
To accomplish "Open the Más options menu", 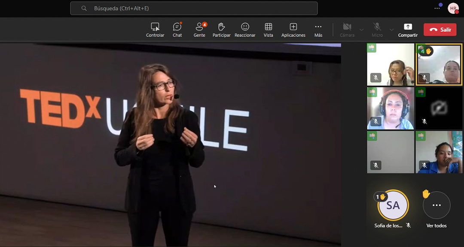I will point(318,30).
